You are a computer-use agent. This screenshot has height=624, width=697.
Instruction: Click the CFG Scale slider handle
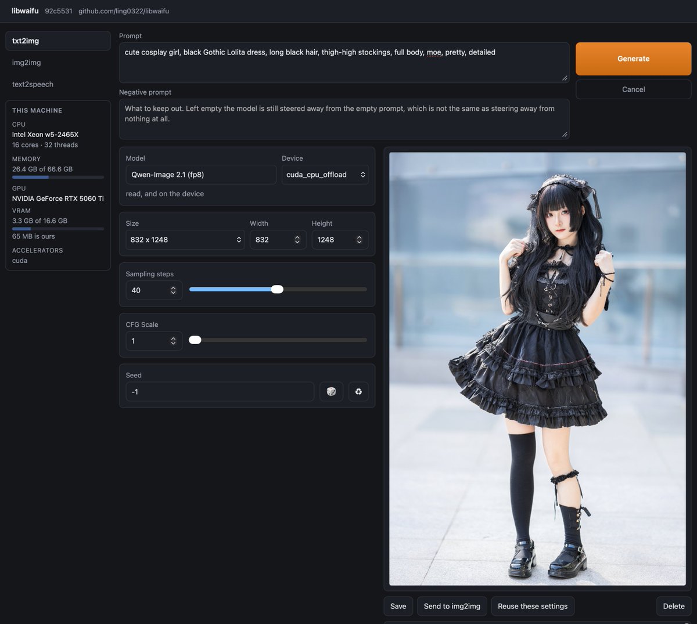click(195, 340)
